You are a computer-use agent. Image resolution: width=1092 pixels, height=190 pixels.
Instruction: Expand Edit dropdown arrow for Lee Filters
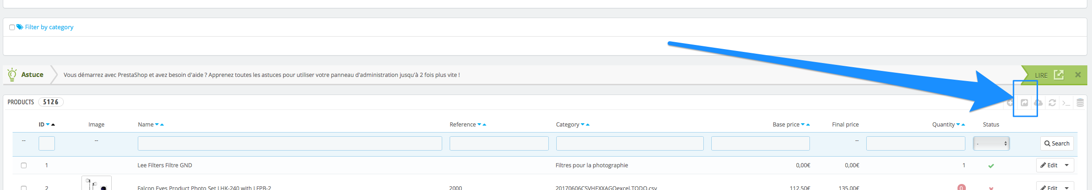(1066, 165)
